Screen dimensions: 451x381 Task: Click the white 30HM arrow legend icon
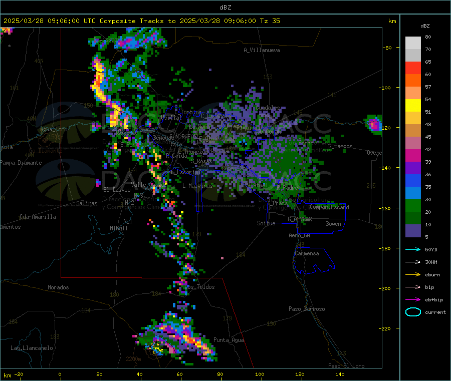413,262
